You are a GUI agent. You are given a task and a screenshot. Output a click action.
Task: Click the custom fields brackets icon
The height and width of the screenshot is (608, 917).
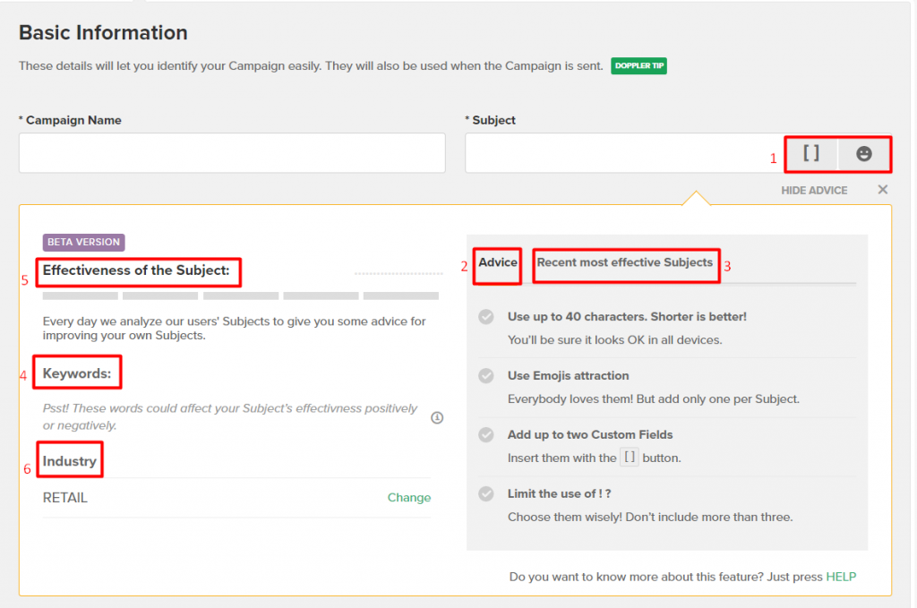[x=810, y=154]
